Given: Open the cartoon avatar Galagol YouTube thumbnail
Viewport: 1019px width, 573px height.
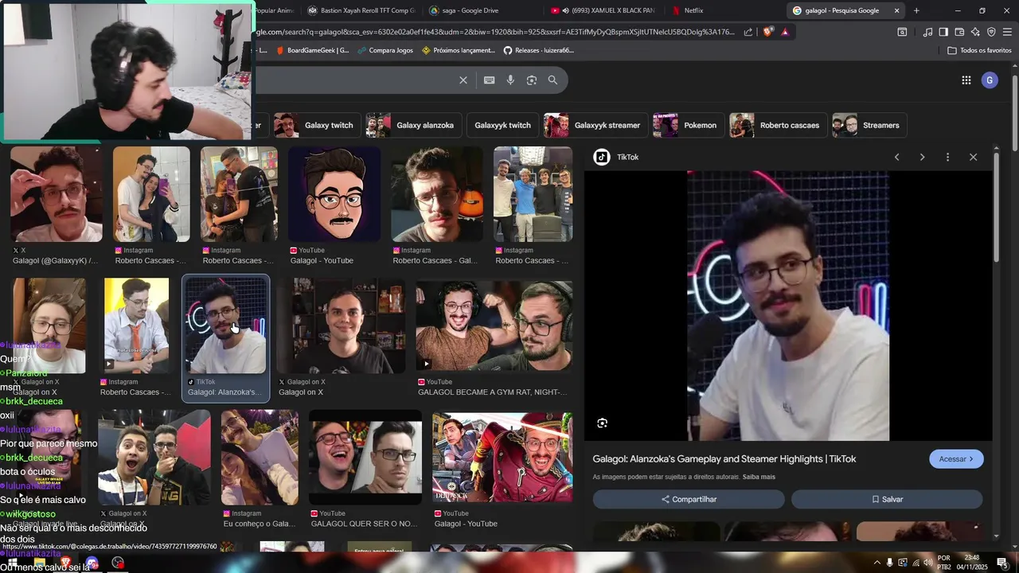Looking at the screenshot, I should point(334,194).
